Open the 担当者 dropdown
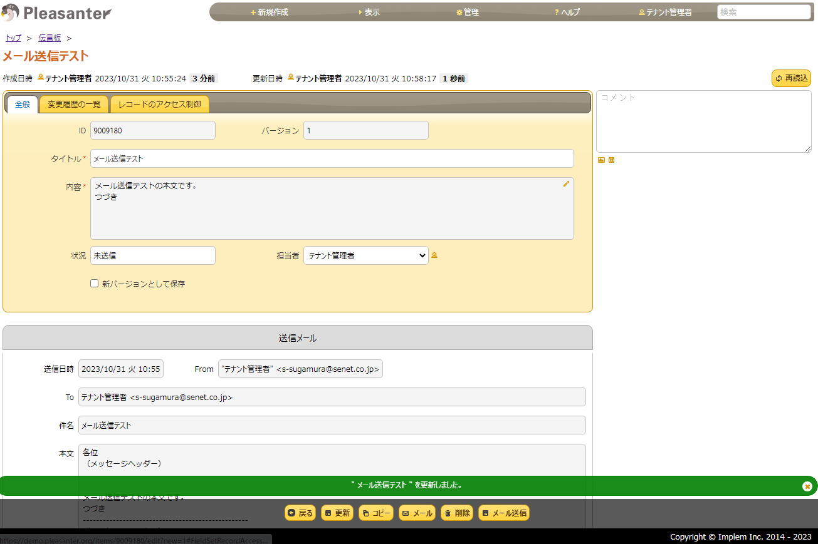818x544 pixels. (x=365, y=255)
